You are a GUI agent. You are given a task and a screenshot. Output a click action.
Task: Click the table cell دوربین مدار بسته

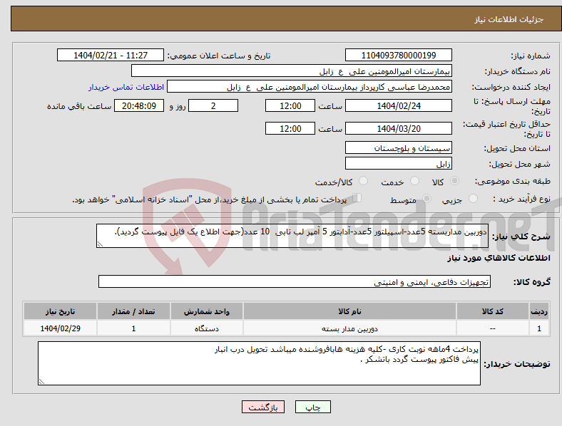tap(349, 328)
